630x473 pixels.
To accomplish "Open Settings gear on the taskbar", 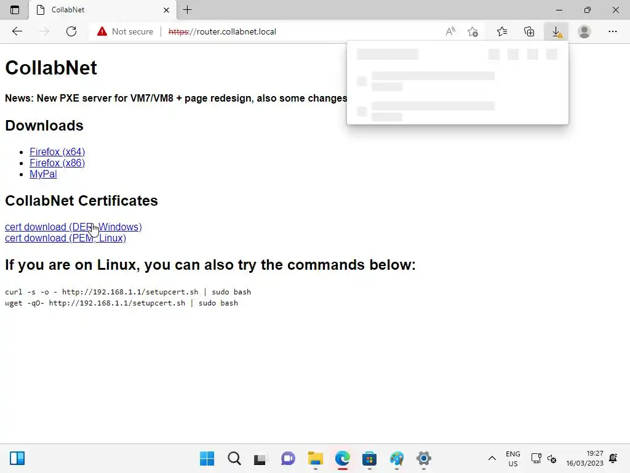I will 423,458.
